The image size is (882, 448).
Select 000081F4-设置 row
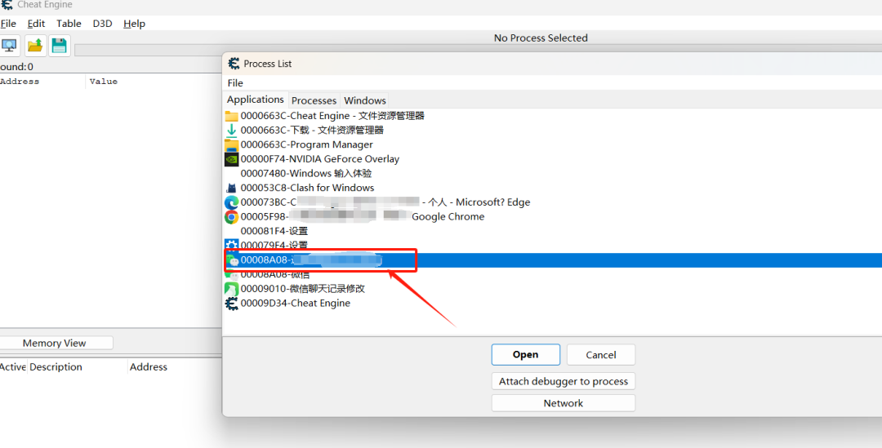[552, 231]
